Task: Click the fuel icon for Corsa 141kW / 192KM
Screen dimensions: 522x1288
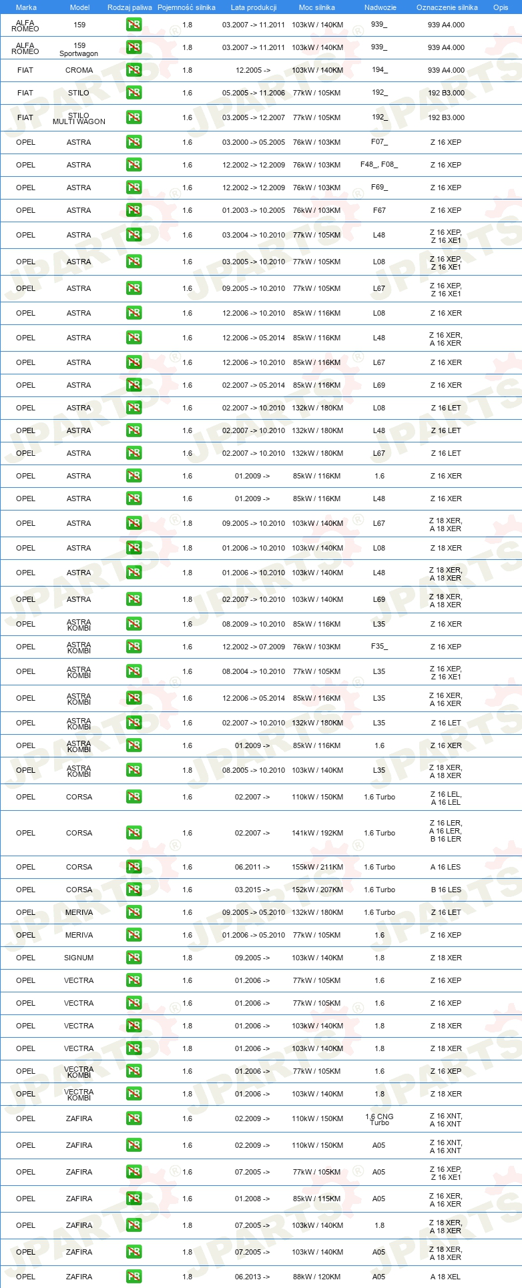Action: pos(134,833)
